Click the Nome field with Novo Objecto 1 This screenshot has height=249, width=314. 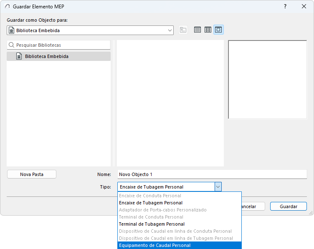click(212, 174)
